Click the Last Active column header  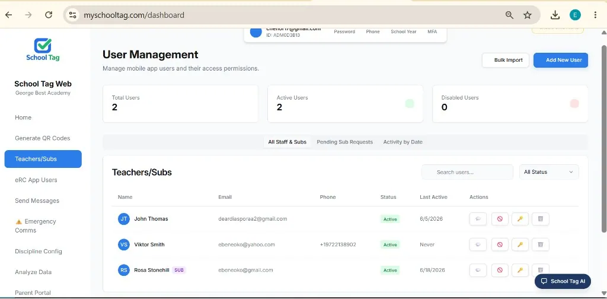click(x=433, y=197)
